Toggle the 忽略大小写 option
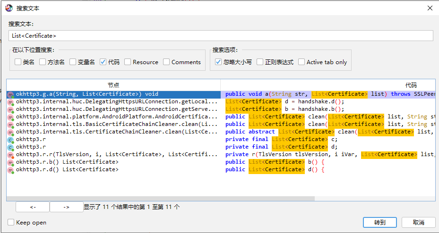 [218, 62]
